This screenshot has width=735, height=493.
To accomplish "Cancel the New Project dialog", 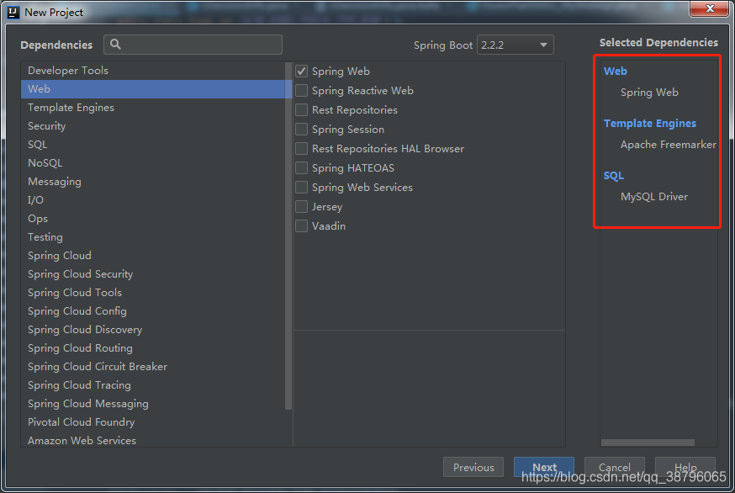I will [x=615, y=467].
